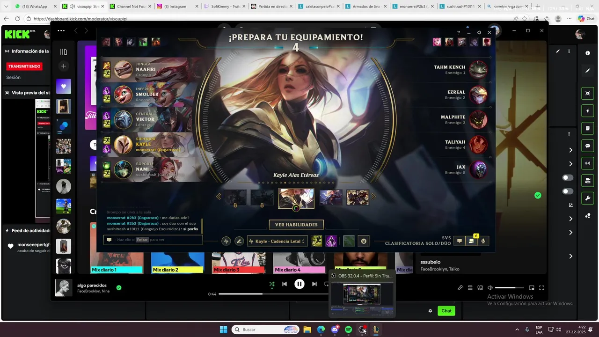The height and width of the screenshot is (337, 599).
Task: Enter Spotify full screen
Action: click(x=541, y=287)
